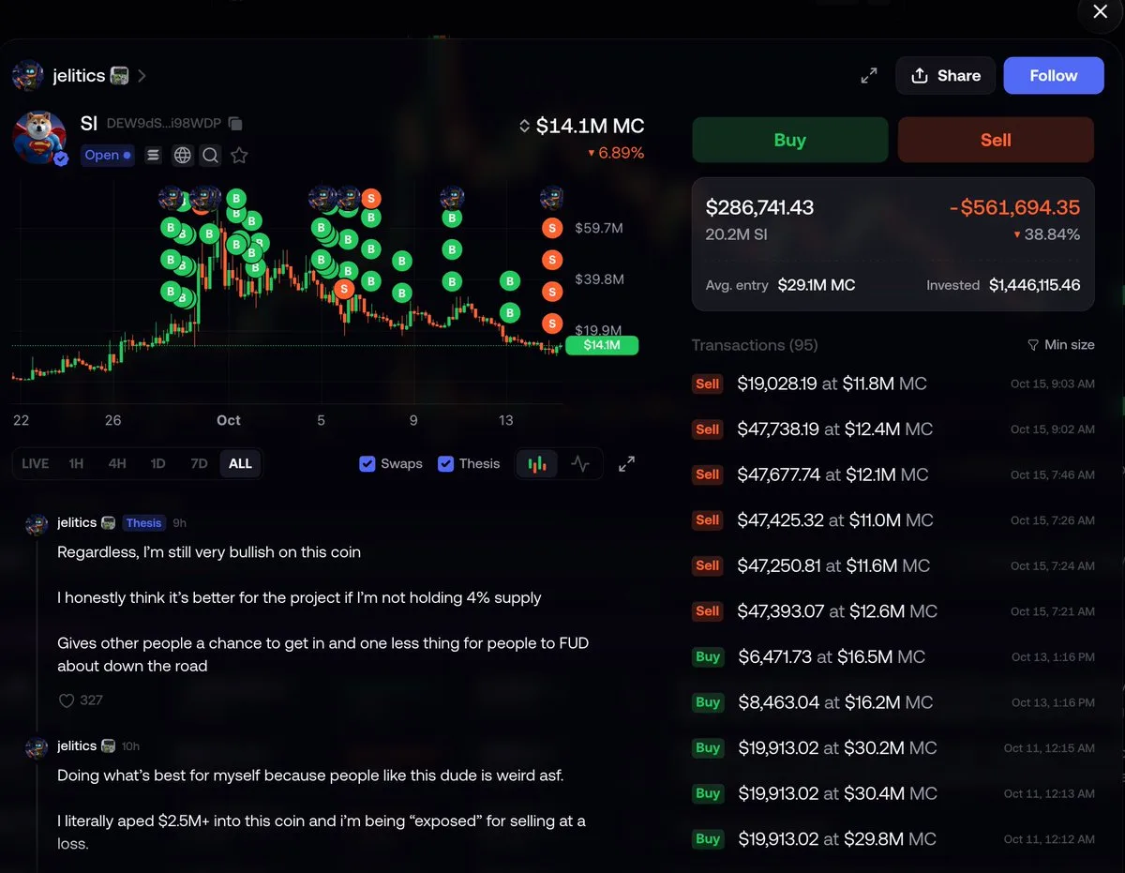Click the SI Superman shiba token avatar
The height and width of the screenshot is (873, 1125).
click(x=39, y=138)
